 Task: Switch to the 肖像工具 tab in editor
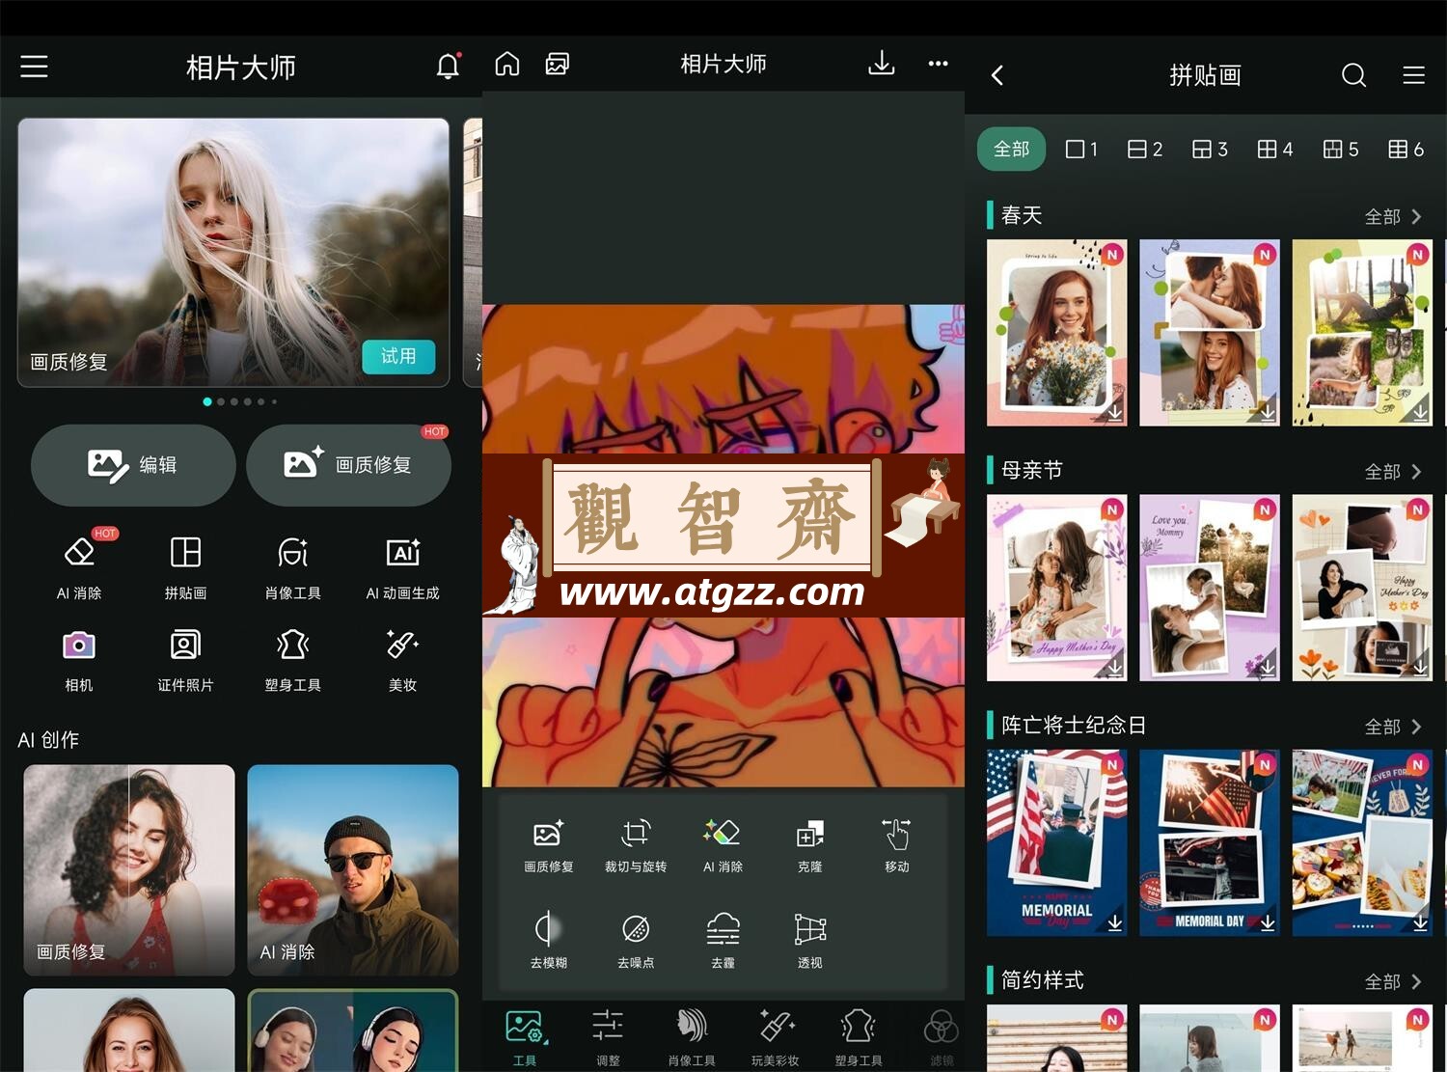692,1037
